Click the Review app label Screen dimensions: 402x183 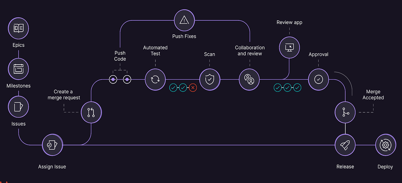[x=289, y=22]
